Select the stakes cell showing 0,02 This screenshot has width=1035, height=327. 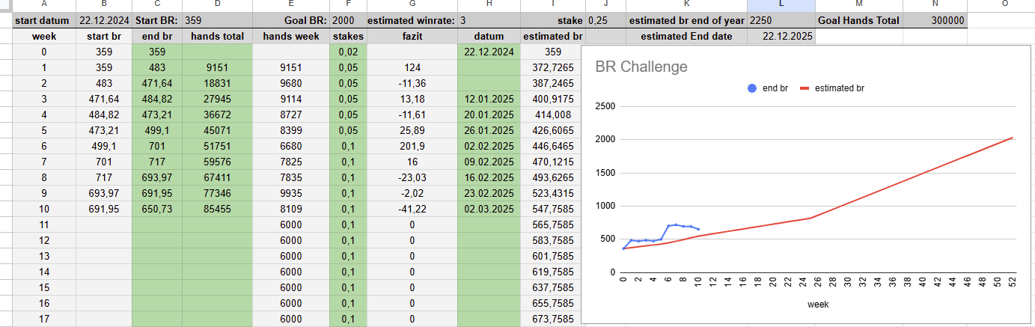[x=348, y=52]
